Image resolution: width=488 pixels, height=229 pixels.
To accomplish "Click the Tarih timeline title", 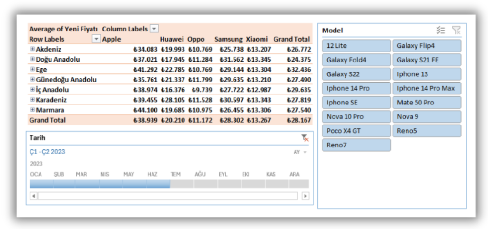I will tap(37, 138).
